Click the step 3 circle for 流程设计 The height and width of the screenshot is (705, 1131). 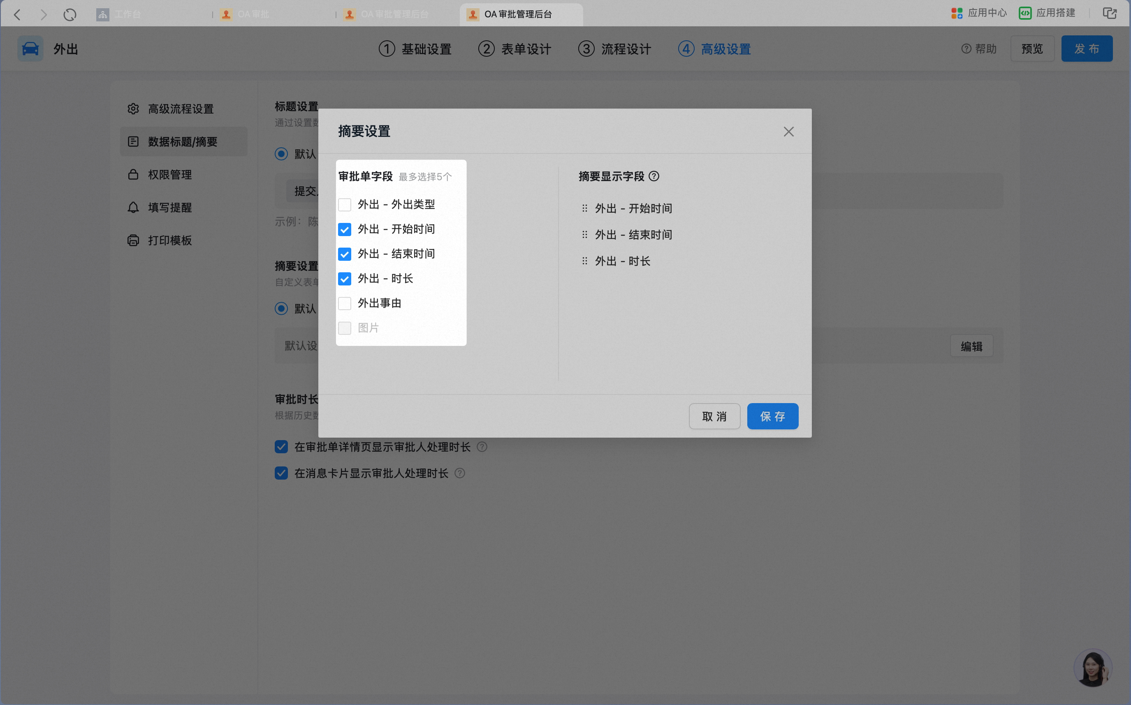coord(586,49)
